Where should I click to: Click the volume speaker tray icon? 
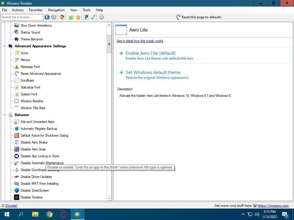(257, 214)
